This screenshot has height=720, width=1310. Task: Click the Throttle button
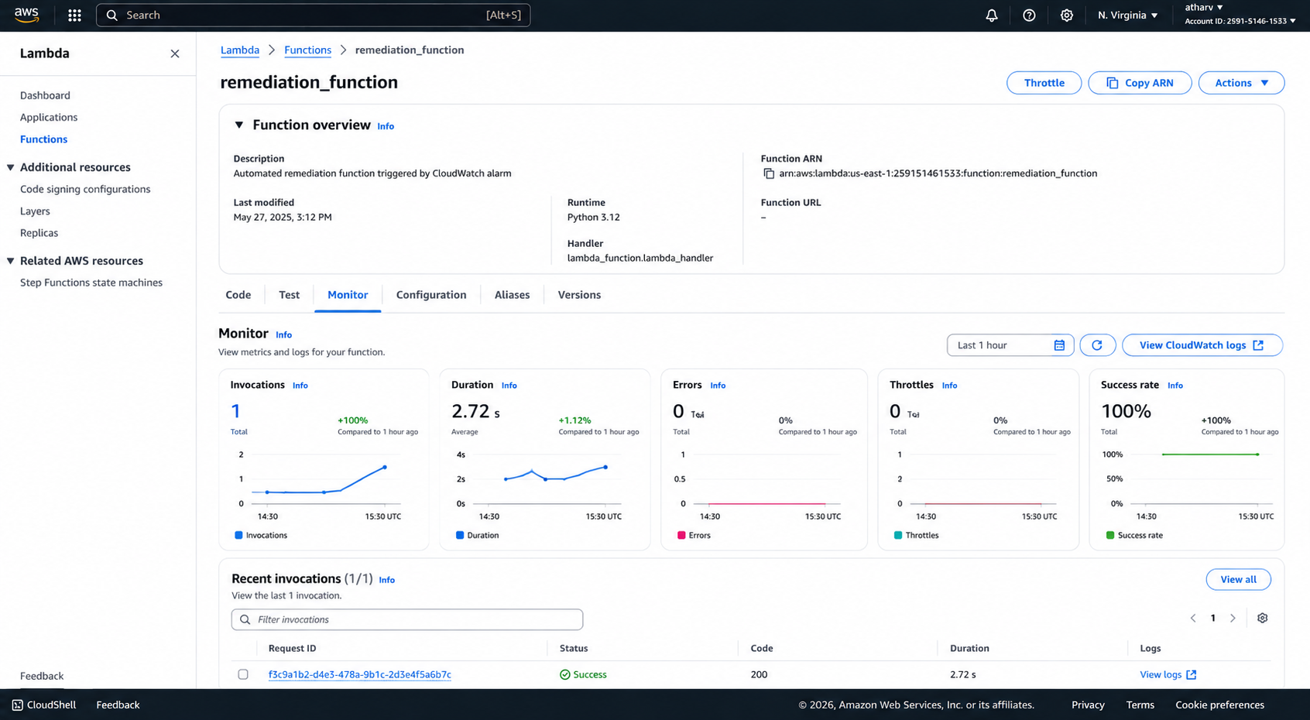click(1044, 83)
